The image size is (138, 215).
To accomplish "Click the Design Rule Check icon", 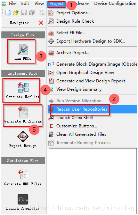I will [51, 21].
